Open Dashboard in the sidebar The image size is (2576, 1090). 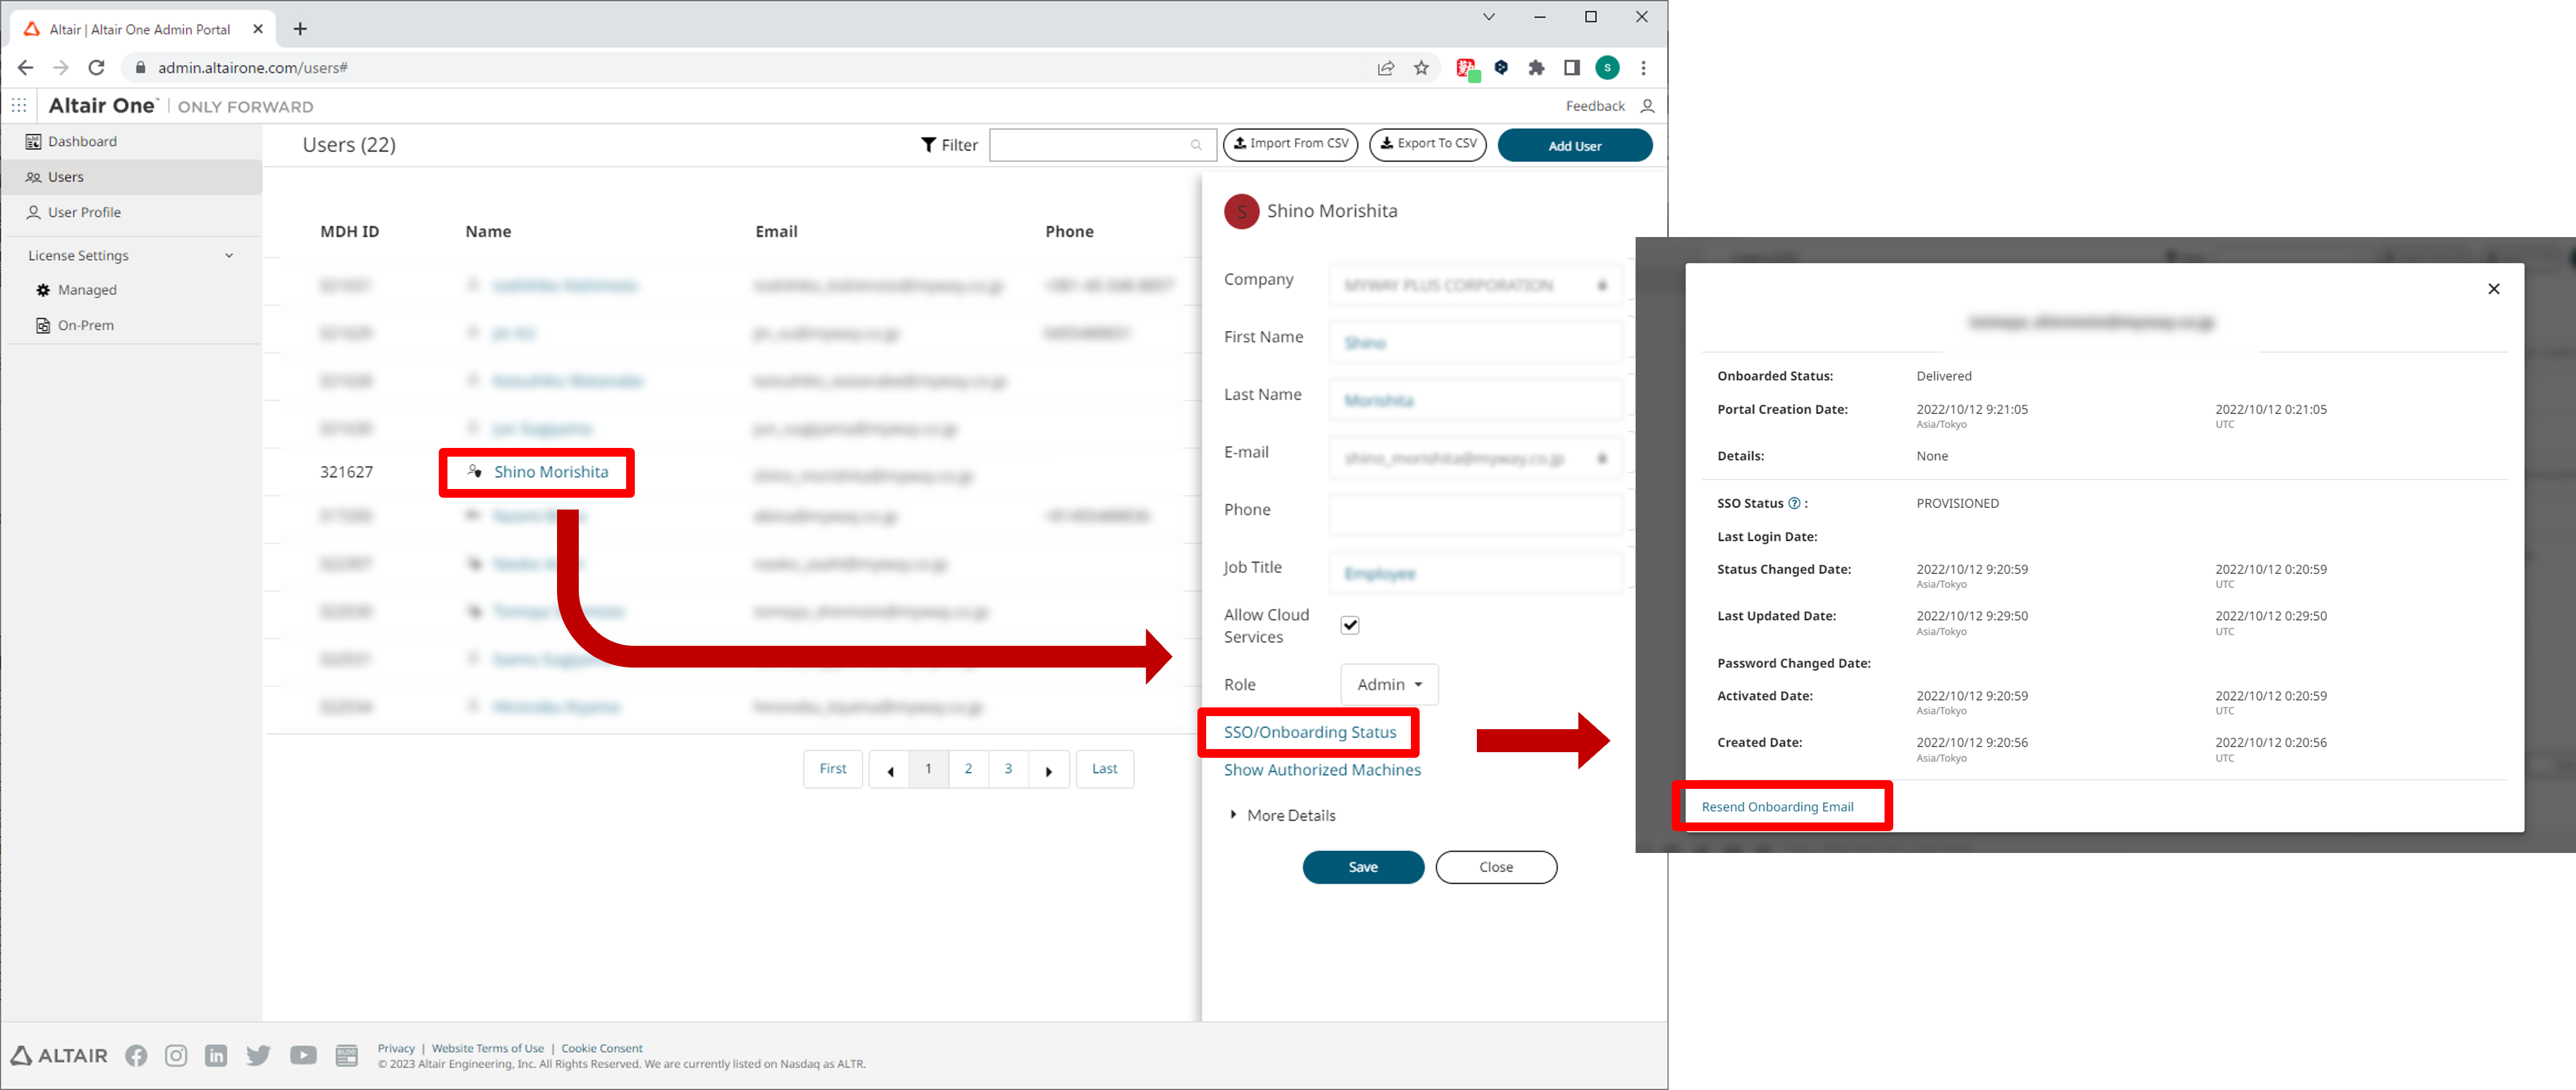pyautogui.click(x=82, y=141)
